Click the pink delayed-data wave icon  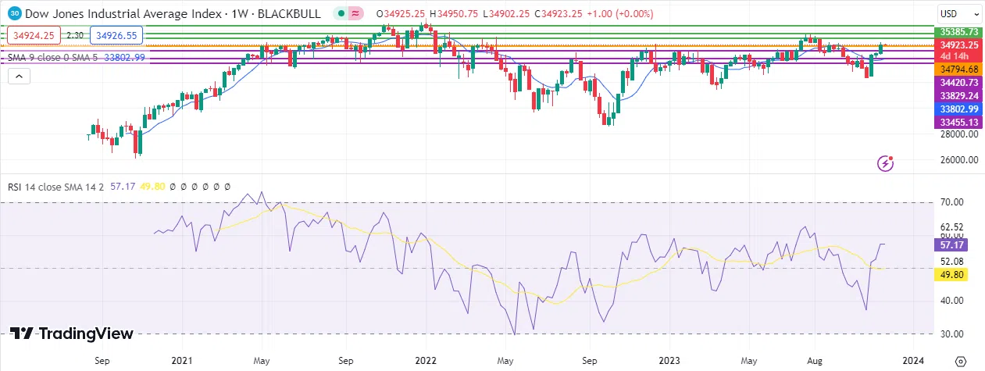355,13
